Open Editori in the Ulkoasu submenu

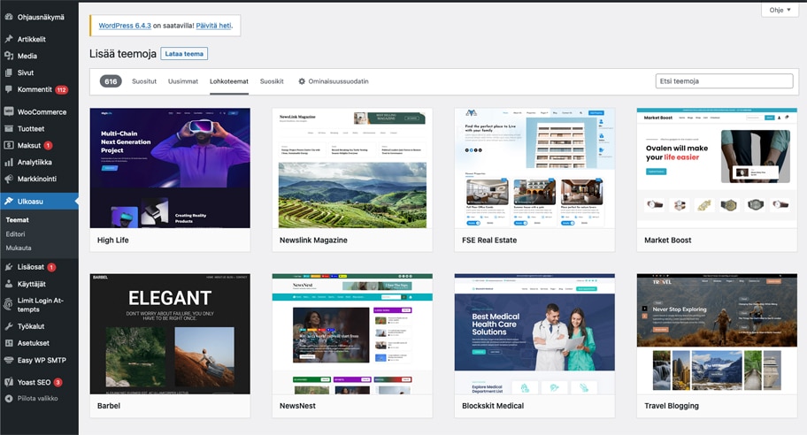tap(15, 233)
